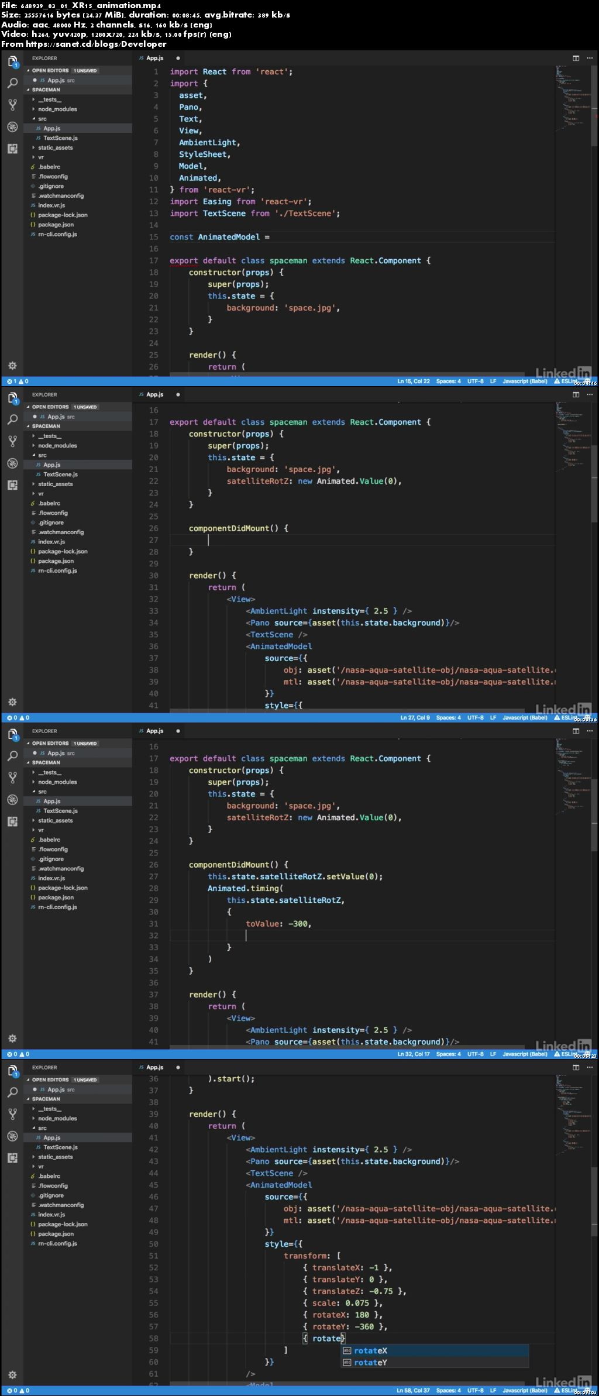Open Extensions icon in the top frame
The width and height of the screenshot is (599, 1396).
12,149
